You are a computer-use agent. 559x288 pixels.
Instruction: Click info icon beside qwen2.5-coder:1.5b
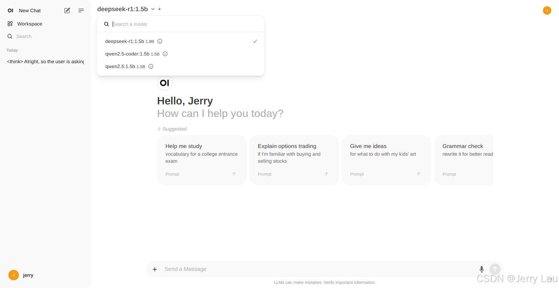click(165, 54)
